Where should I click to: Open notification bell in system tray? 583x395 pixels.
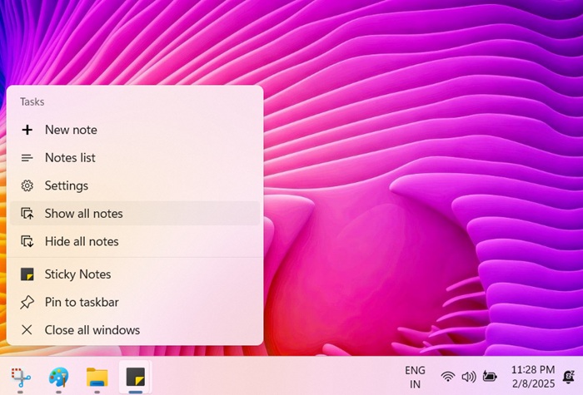(569, 377)
